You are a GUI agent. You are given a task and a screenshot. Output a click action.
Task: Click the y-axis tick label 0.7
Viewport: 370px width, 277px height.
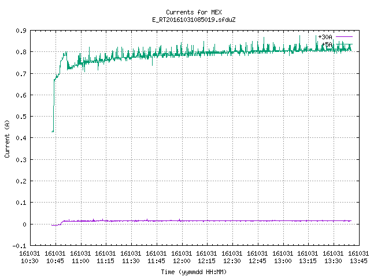(x=21, y=74)
